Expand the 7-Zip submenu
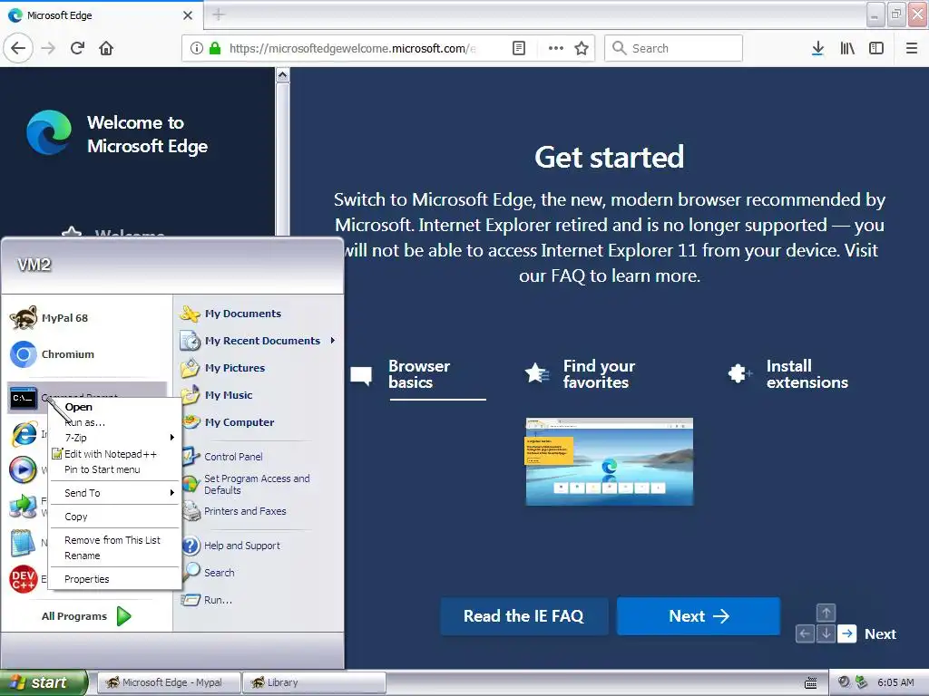 point(114,438)
